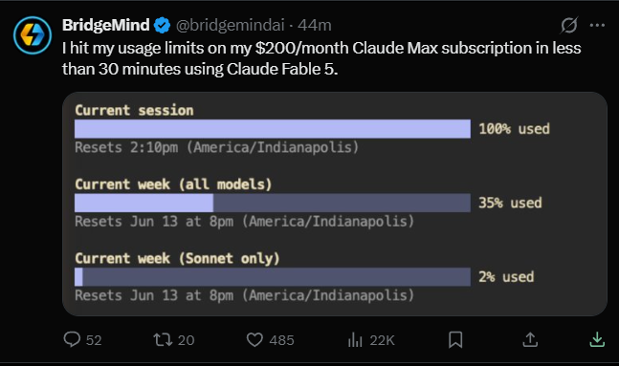This screenshot has width=619, height=366.
Task: Click the verified badge next to BridgeMind
Action: [x=162, y=25]
